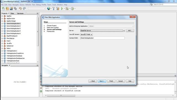
Task: Minimize the Projects panel window
Action: click(x=38, y=13)
